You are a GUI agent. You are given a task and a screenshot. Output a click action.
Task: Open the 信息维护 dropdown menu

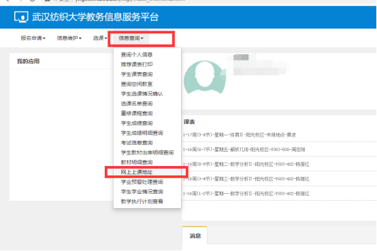[69, 38]
